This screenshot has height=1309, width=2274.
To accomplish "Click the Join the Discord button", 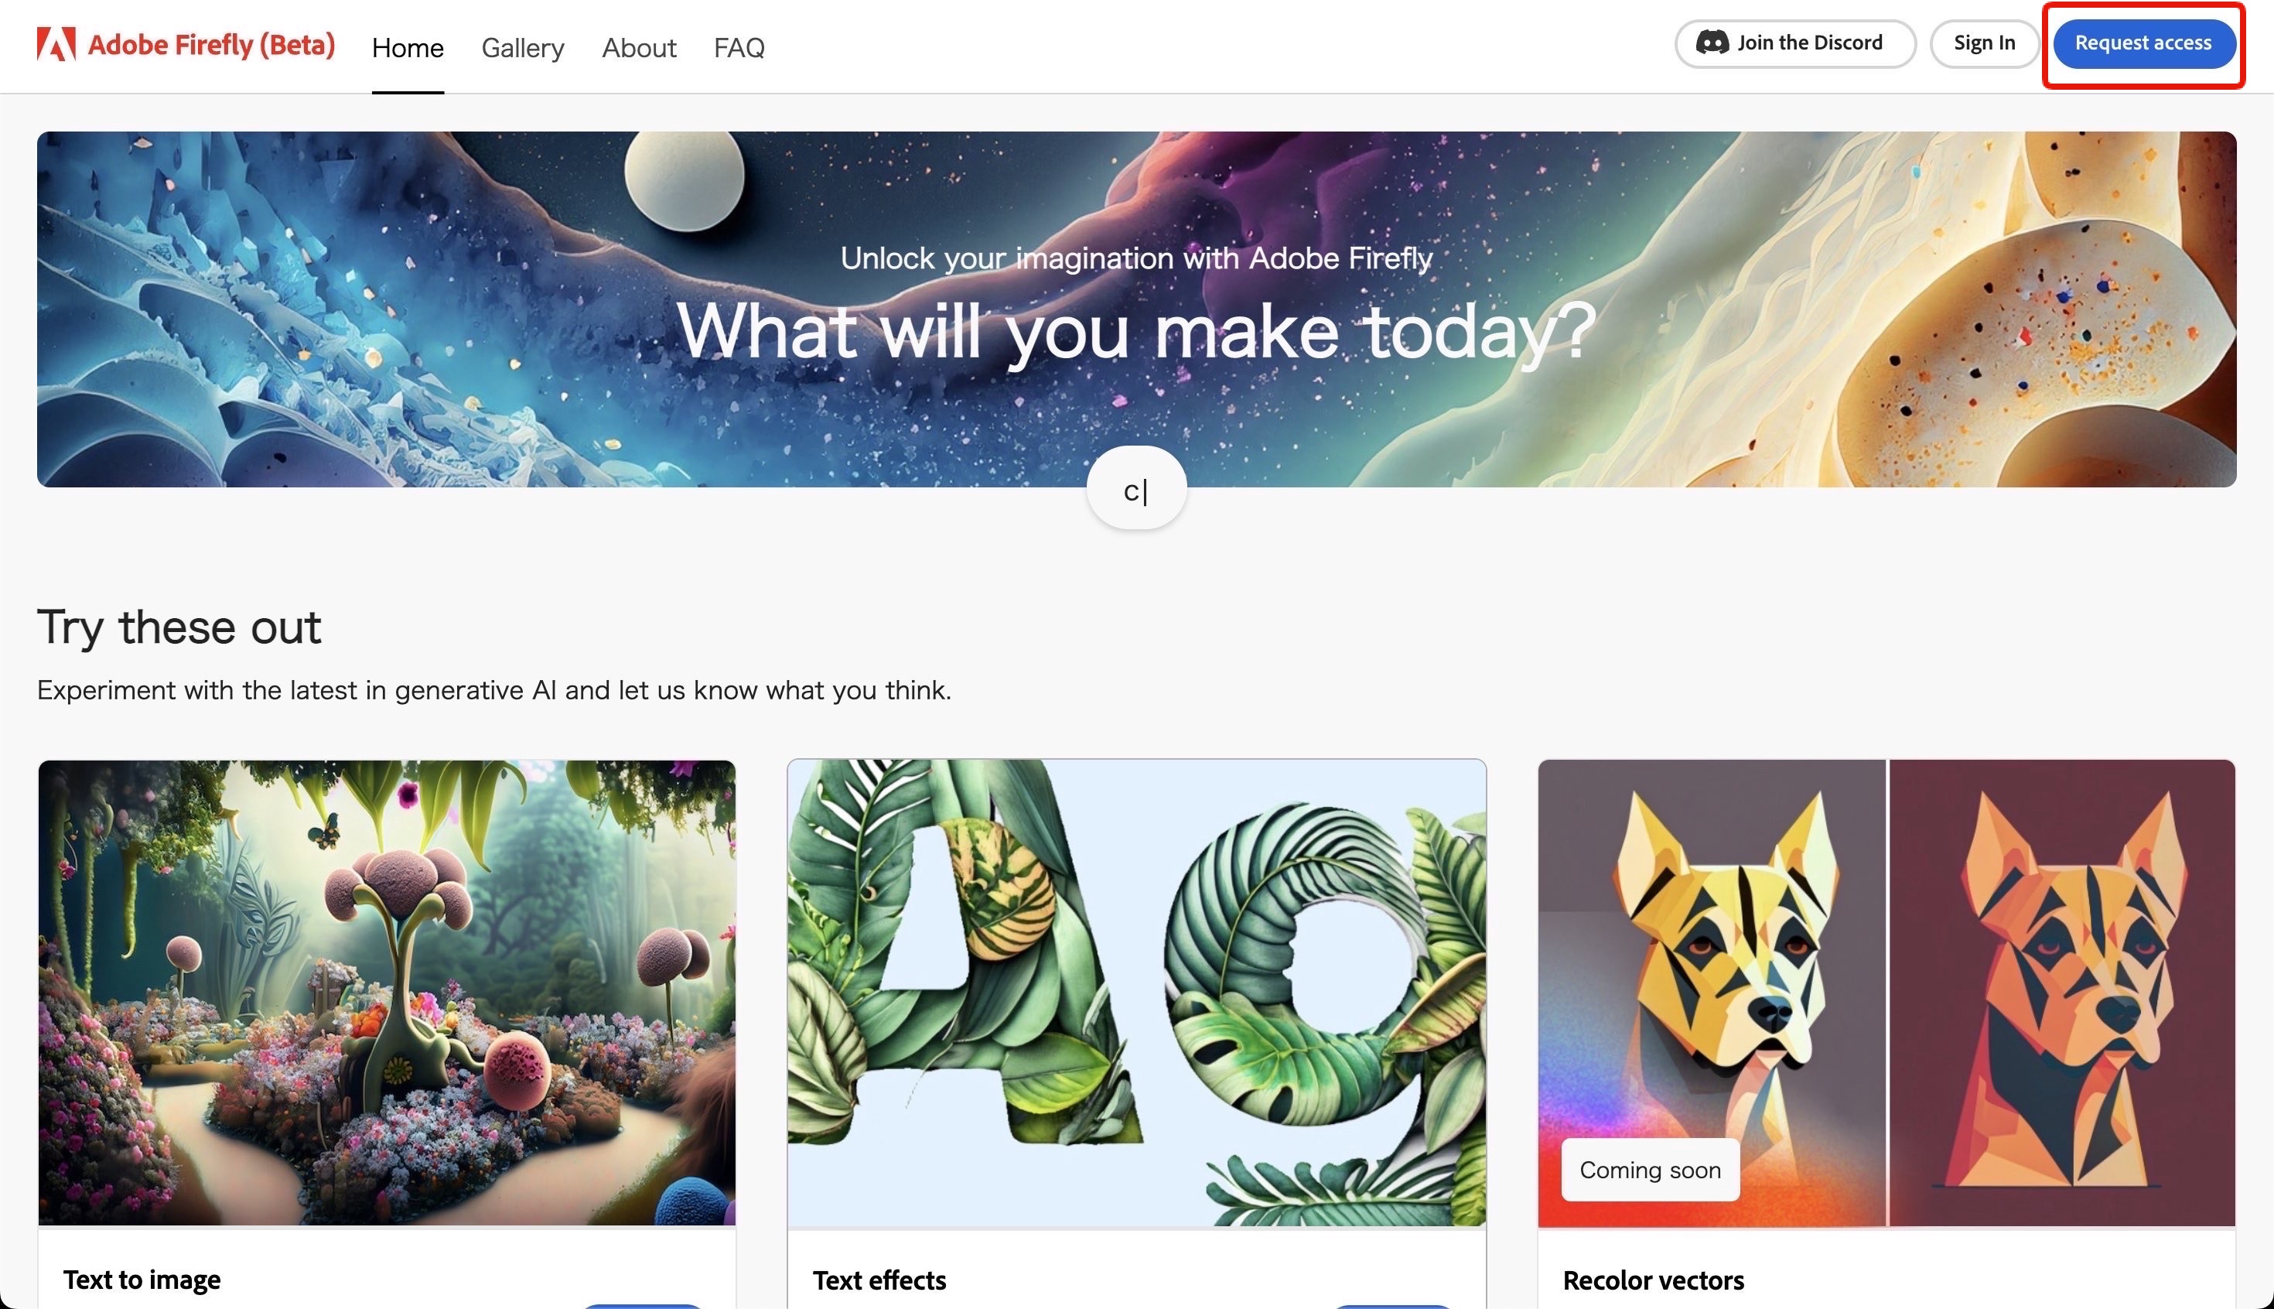I will click(1795, 43).
